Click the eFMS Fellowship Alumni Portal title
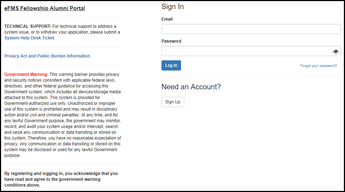The height and width of the screenshot is (192, 345). point(45,8)
